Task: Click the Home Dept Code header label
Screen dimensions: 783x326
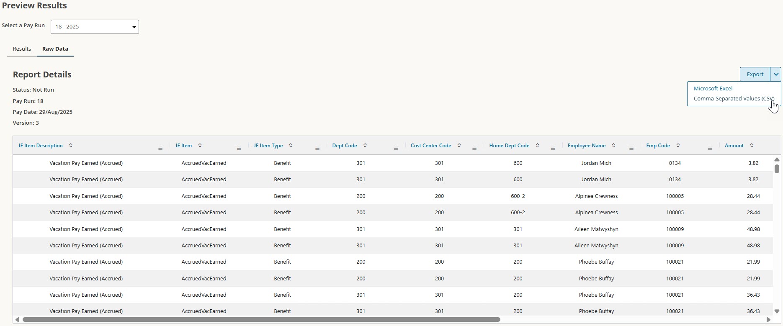Action: (509, 146)
